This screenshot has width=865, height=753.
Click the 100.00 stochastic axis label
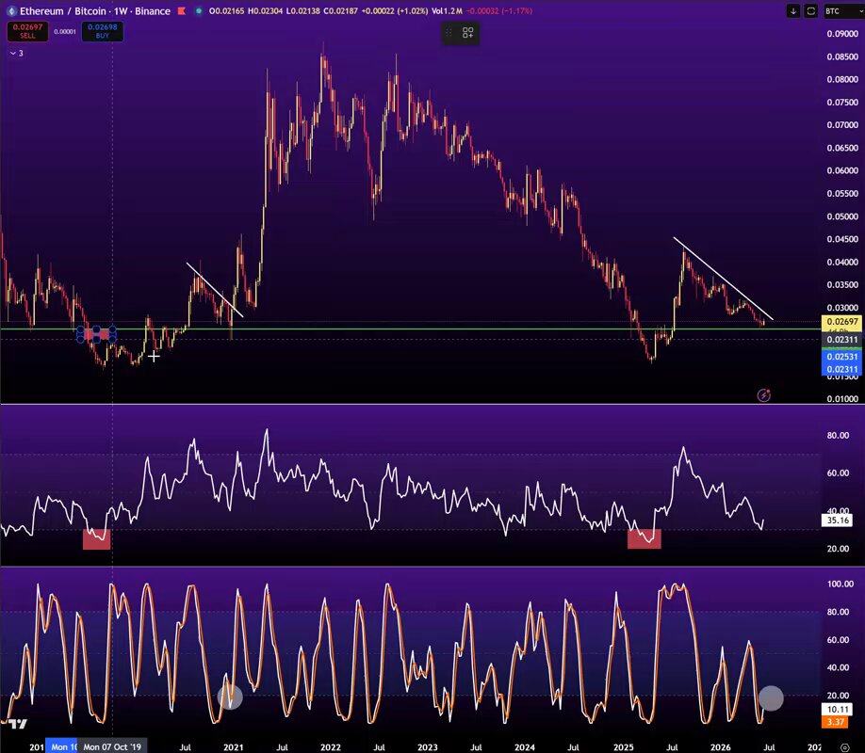[841, 584]
